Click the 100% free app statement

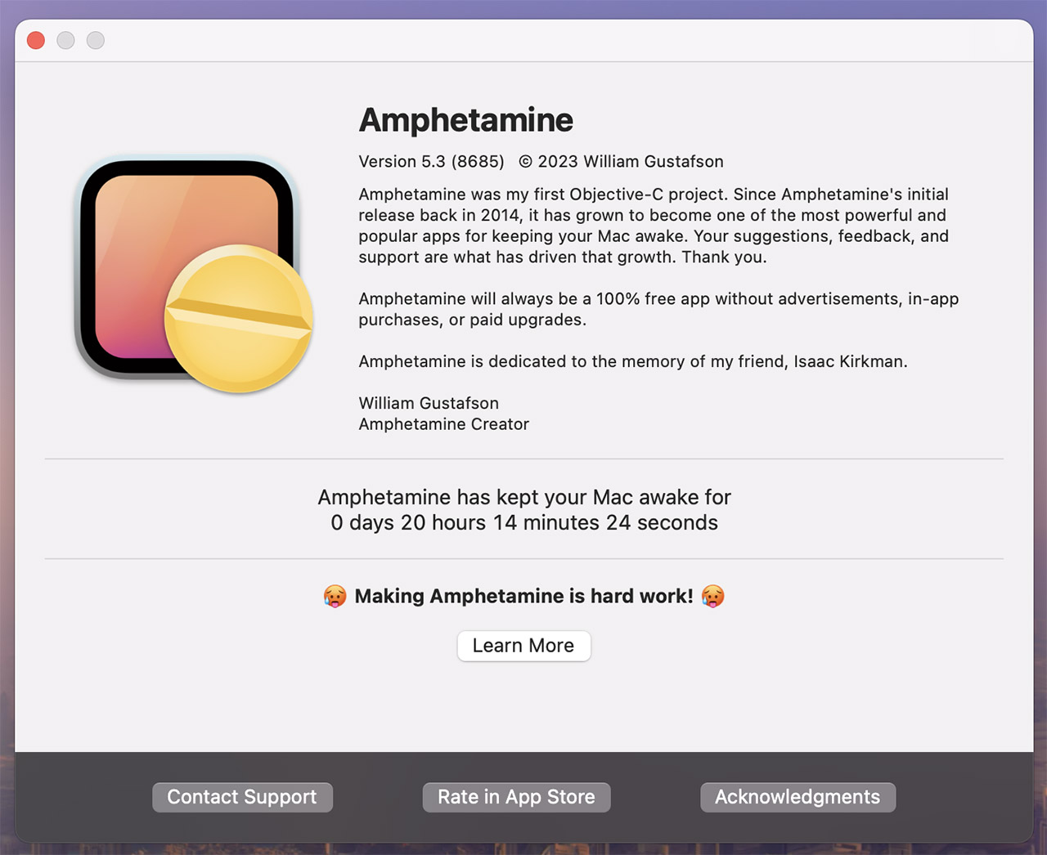pyautogui.click(x=658, y=309)
